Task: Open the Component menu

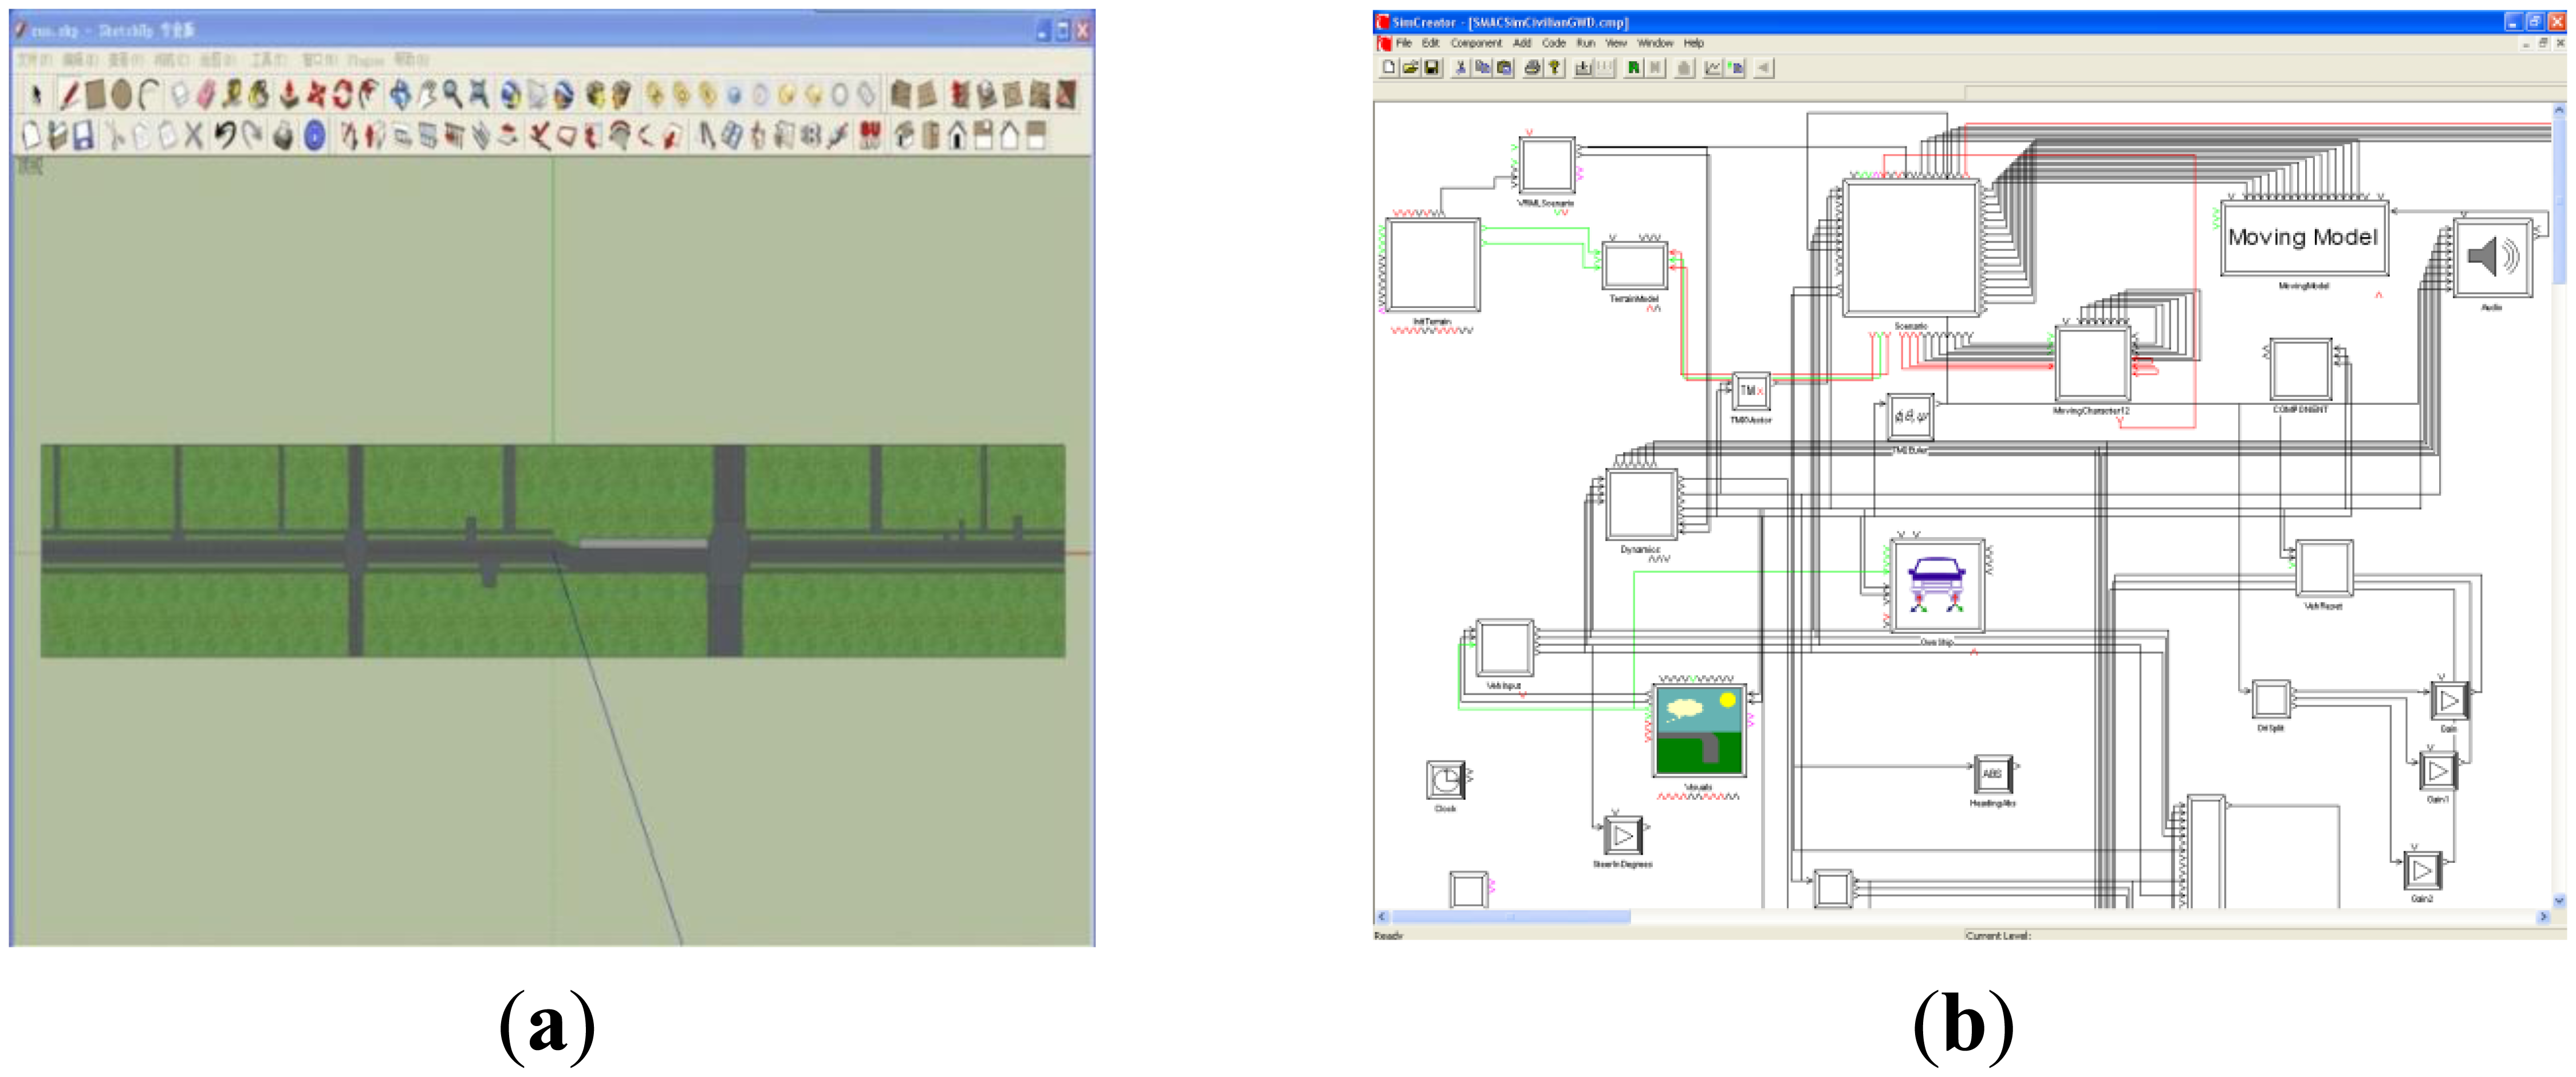Action: (1476, 43)
